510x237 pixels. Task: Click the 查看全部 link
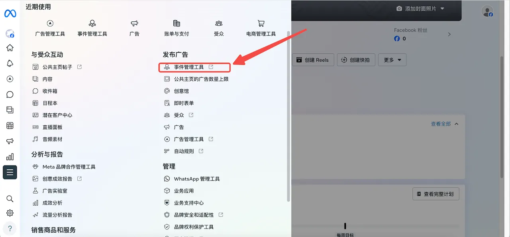point(441,124)
